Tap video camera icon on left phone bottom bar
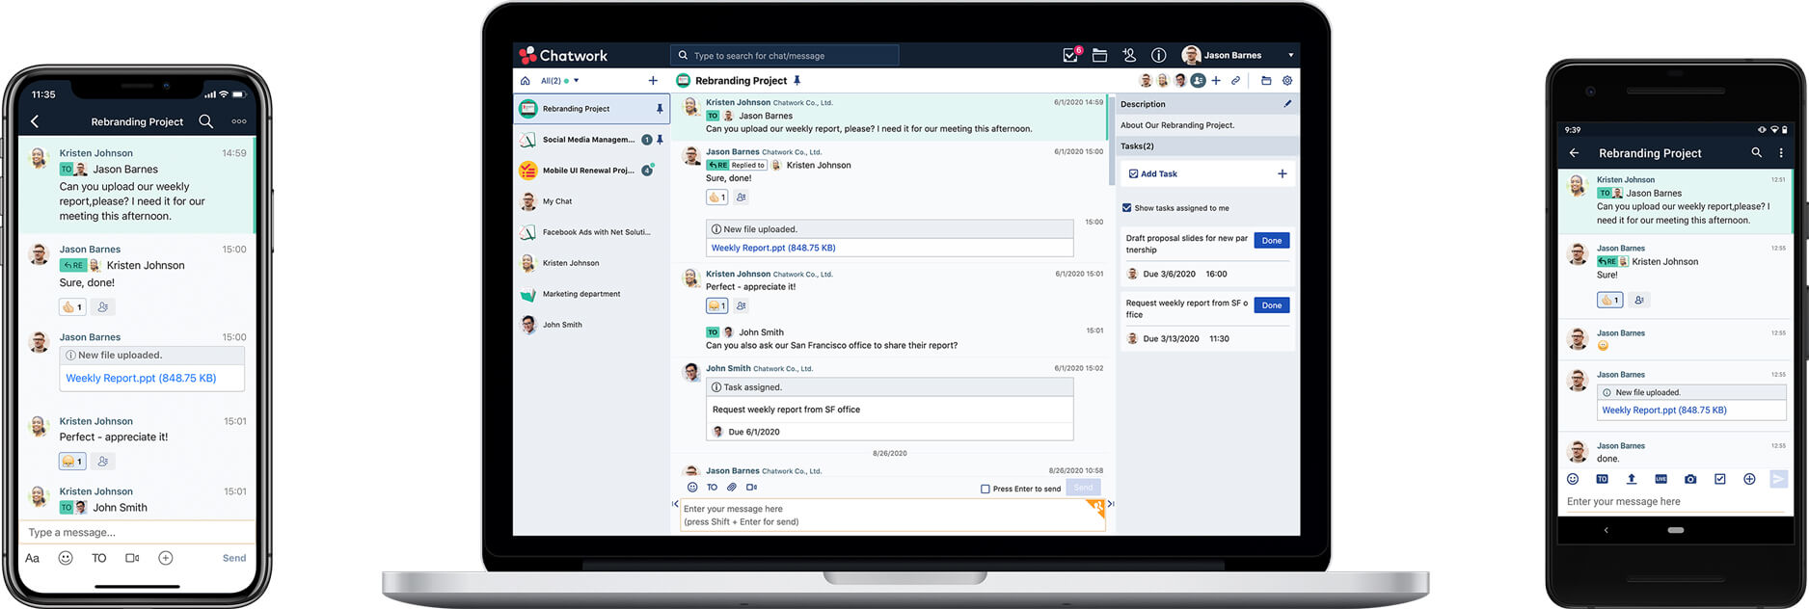The width and height of the screenshot is (1809, 609). [132, 558]
